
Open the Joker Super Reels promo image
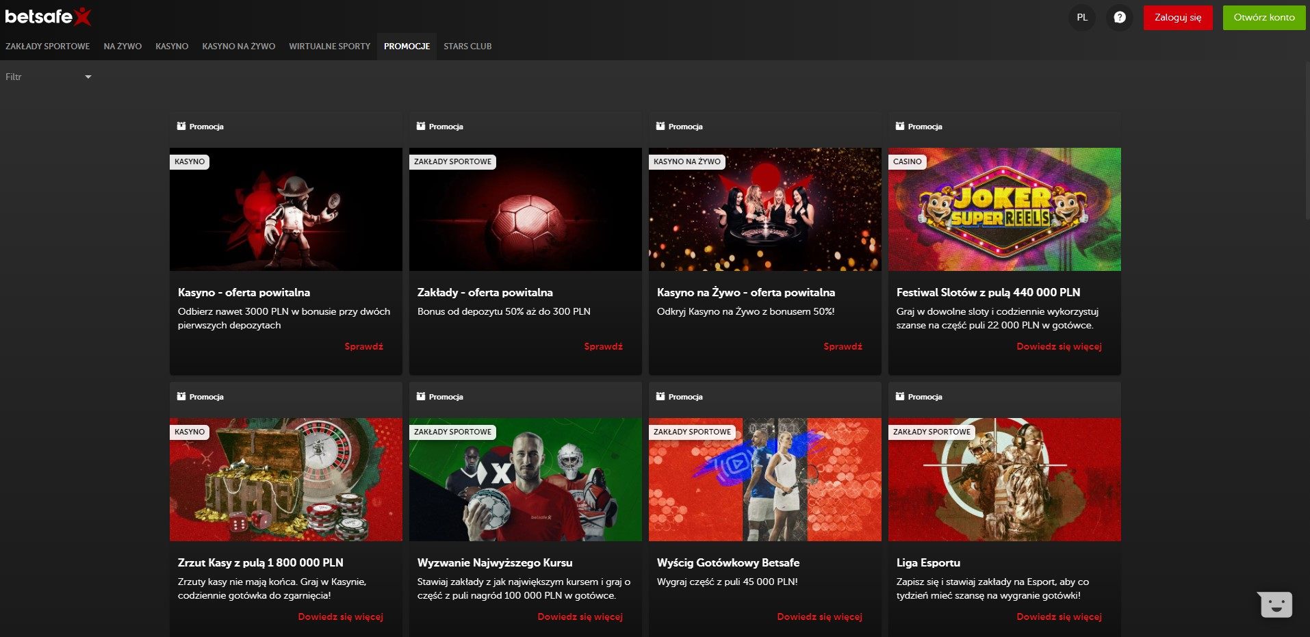pos(1004,209)
